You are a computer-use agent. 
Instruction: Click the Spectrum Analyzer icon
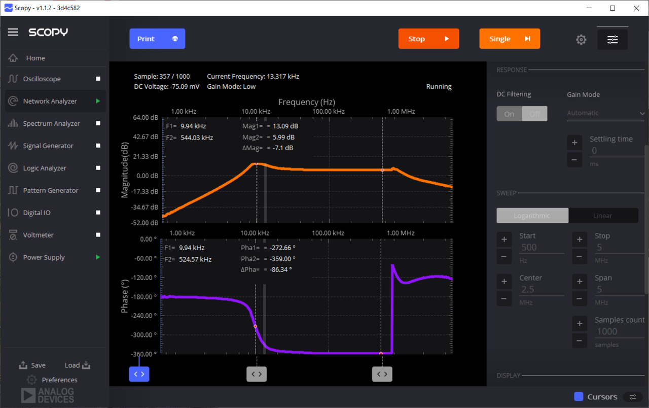point(13,124)
